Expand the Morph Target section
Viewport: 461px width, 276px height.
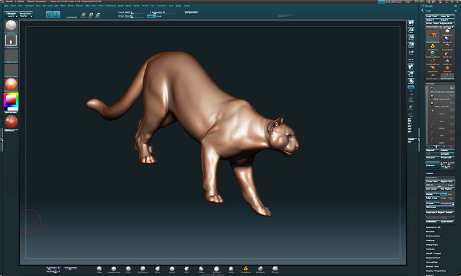(x=433, y=254)
